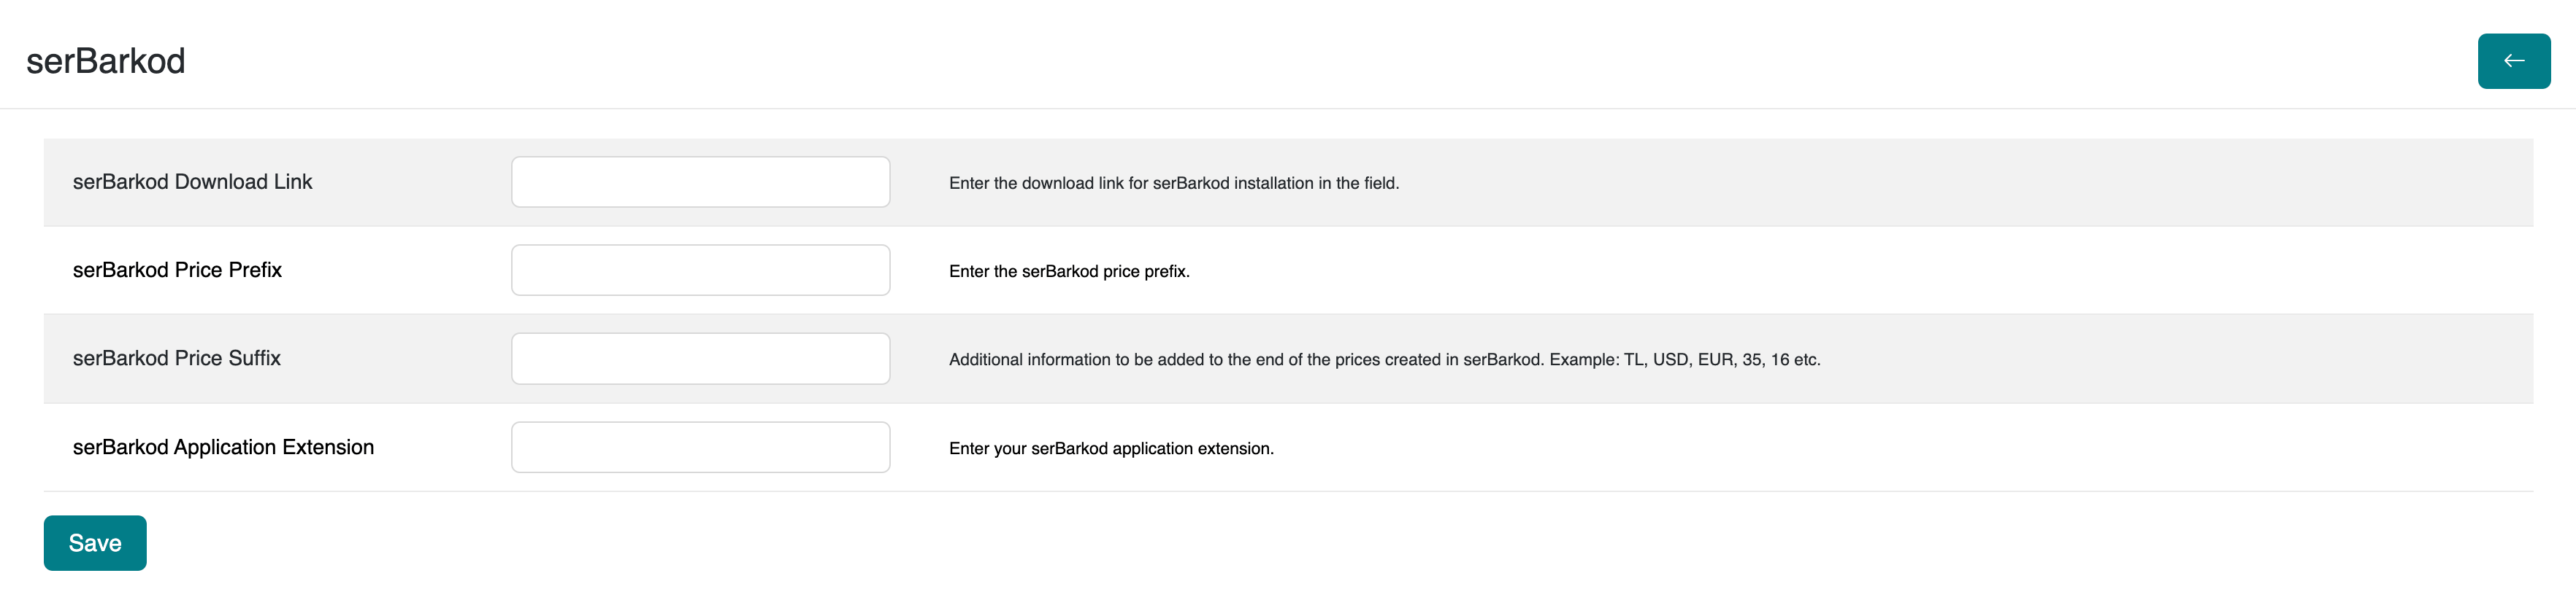The height and width of the screenshot is (608, 2576).
Task: Click the "serBarkod Application Extension" label
Action: (x=223, y=448)
